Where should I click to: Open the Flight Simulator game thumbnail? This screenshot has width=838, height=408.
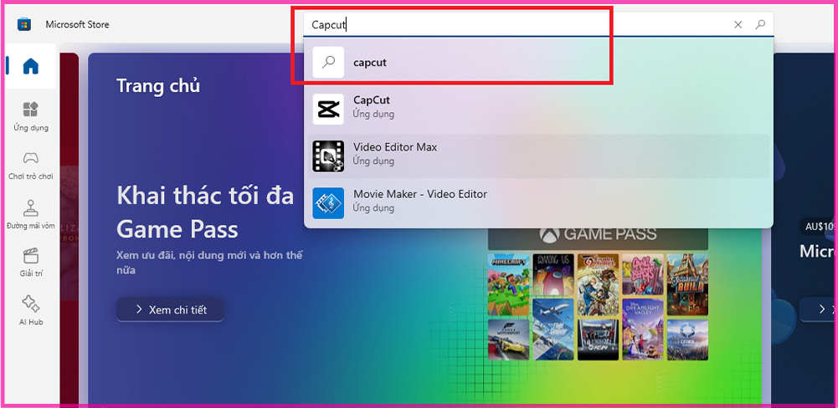(x=553, y=329)
